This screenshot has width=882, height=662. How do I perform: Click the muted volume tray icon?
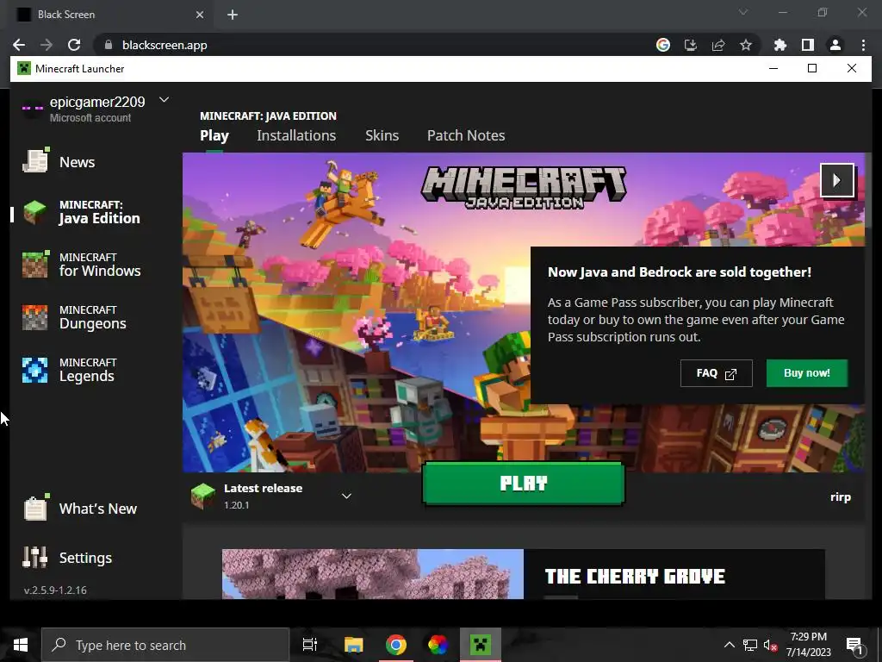point(770,645)
